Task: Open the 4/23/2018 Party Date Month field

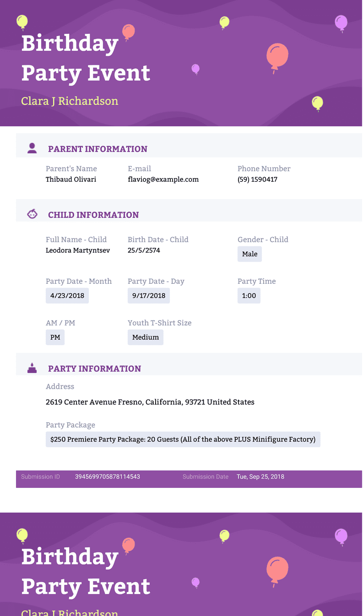Action: pyautogui.click(x=67, y=296)
